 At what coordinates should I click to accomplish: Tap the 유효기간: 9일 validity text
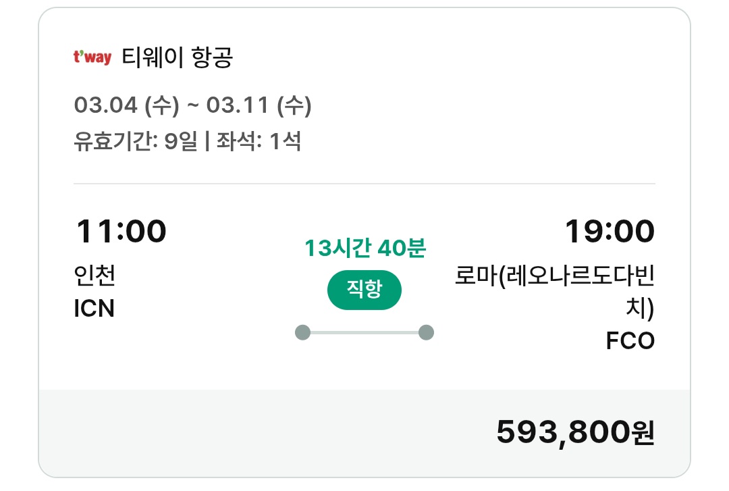[x=136, y=142]
